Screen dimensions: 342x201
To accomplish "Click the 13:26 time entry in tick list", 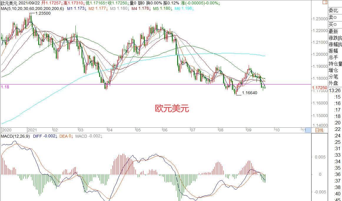I will pos(335,90).
